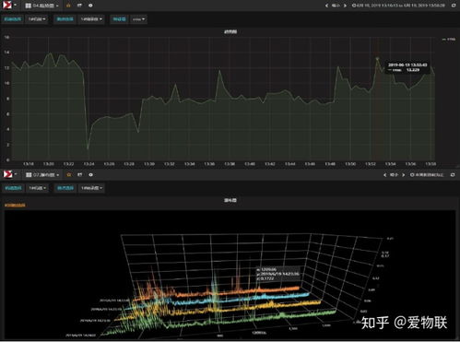Screen dimensions: 460x342
Task: Click the orange link above the waterfall chart
Action: (x=15, y=205)
